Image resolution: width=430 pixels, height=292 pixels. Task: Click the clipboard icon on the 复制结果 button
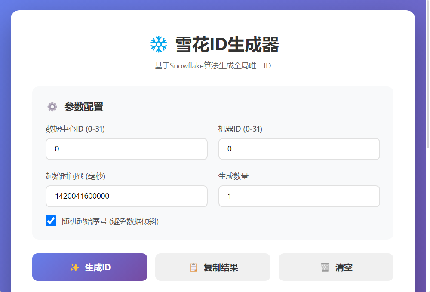pyautogui.click(x=193, y=267)
